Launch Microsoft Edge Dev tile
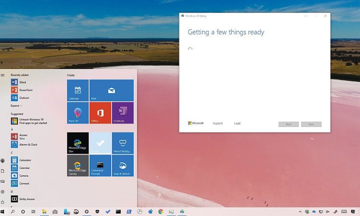 pos(78,143)
